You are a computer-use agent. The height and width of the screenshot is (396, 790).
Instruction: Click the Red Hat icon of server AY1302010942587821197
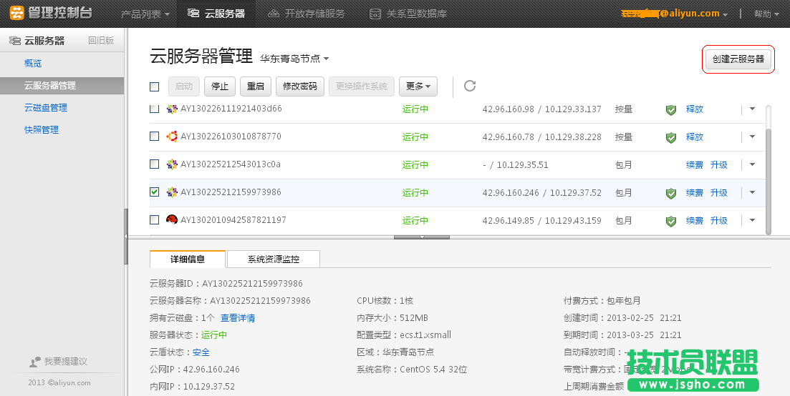tap(172, 220)
